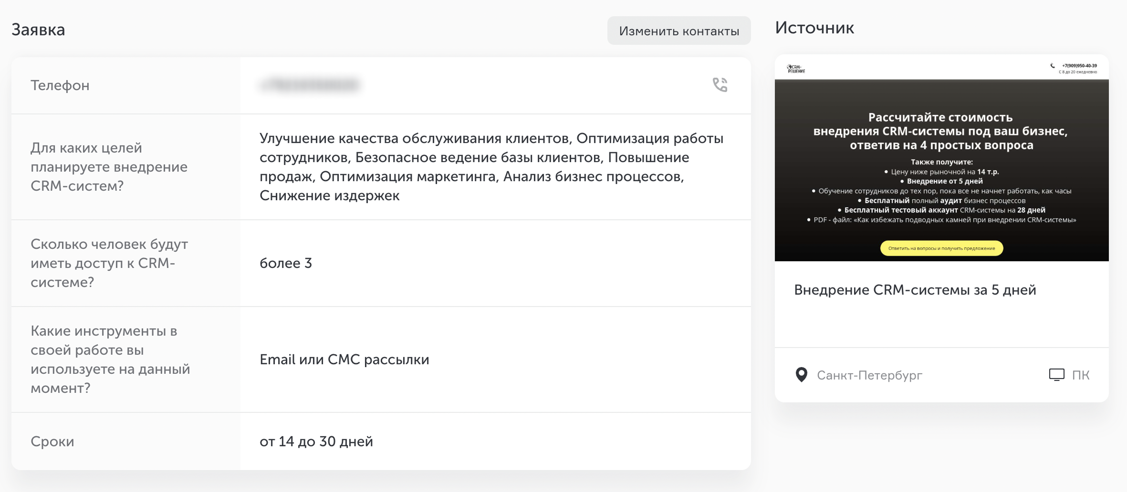Open the Внедрение CRM-системы за 5 дней title

pyautogui.click(x=915, y=290)
